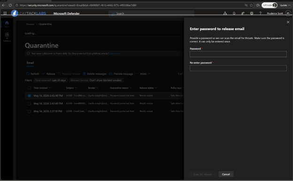The width and height of the screenshot is (293, 181).
Task: Open the Time received column sort chevron
Action: pos(50,88)
